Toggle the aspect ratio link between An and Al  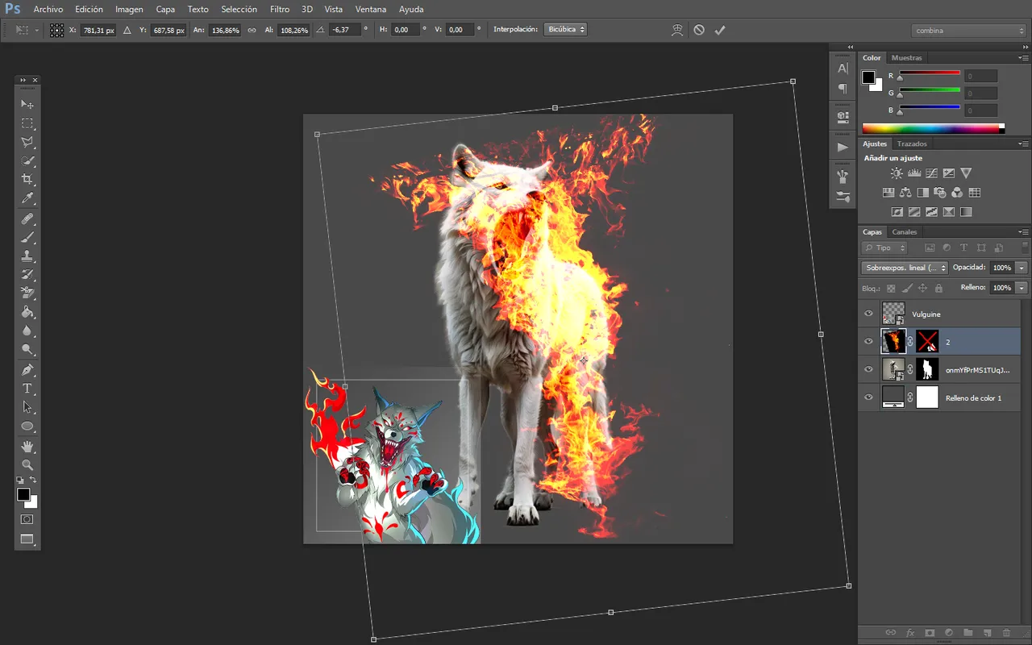pos(252,30)
